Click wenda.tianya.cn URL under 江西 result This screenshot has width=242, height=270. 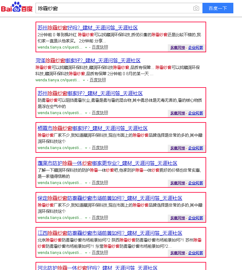[60, 253]
